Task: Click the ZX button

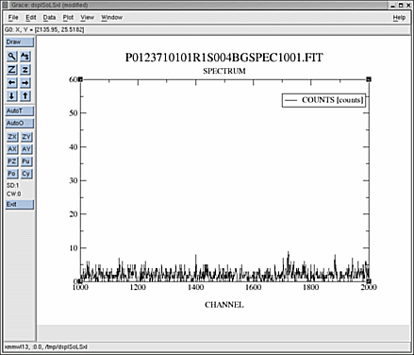Action: (x=12, y=137)
